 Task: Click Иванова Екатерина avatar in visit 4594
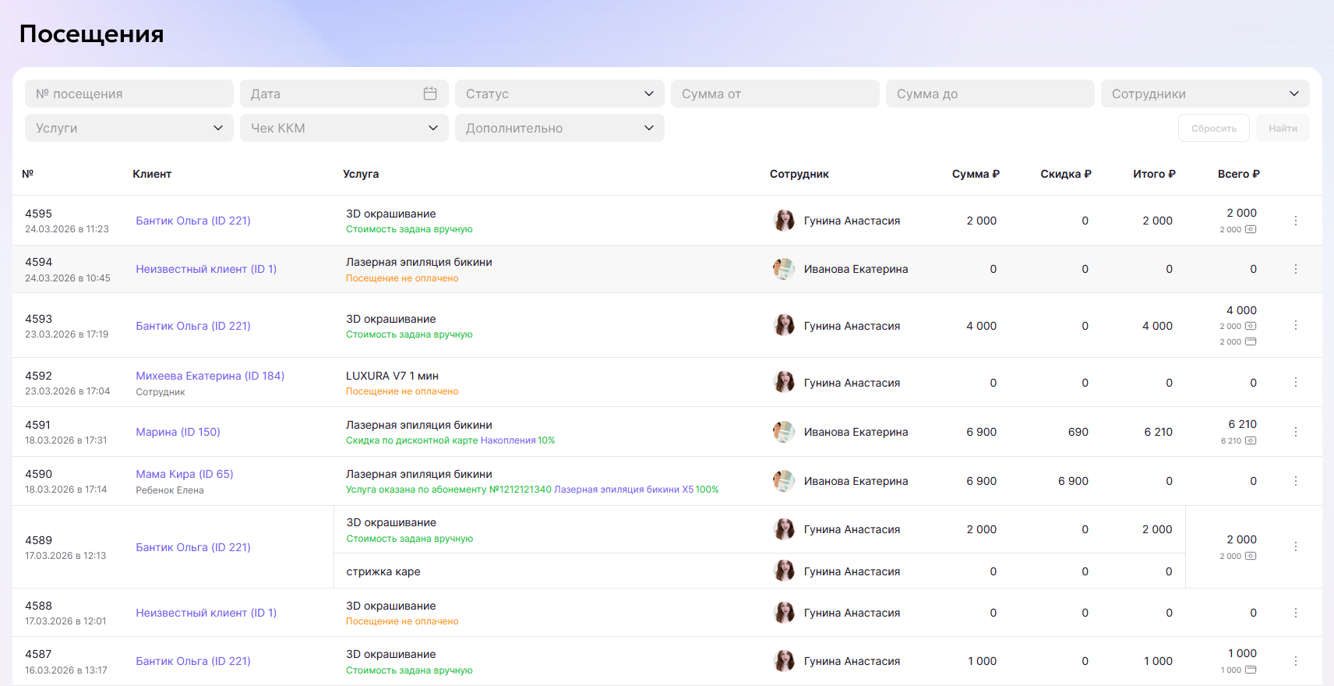click(x=784, y=269)
